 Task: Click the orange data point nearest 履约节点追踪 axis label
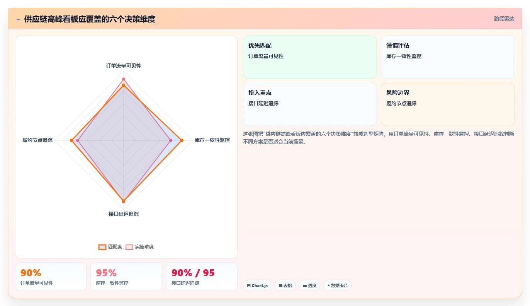point(71,140)
